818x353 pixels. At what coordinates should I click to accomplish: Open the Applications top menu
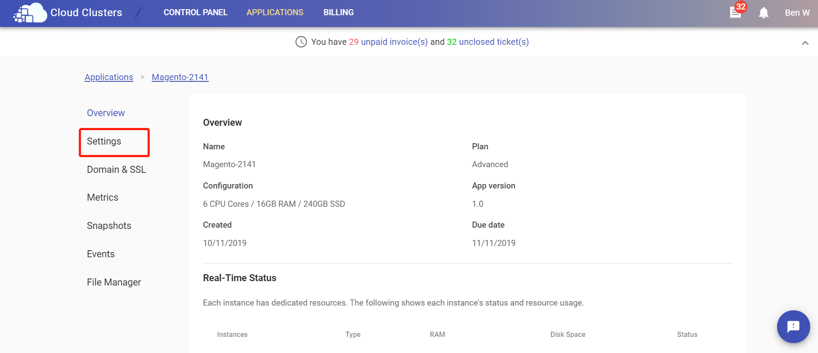pos(275,13)
